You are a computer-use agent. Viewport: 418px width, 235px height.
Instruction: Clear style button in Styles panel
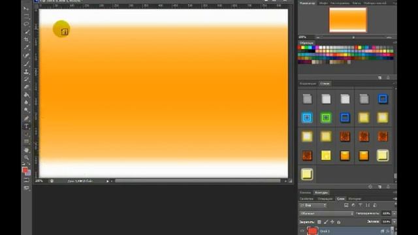[x=370, y=187]
